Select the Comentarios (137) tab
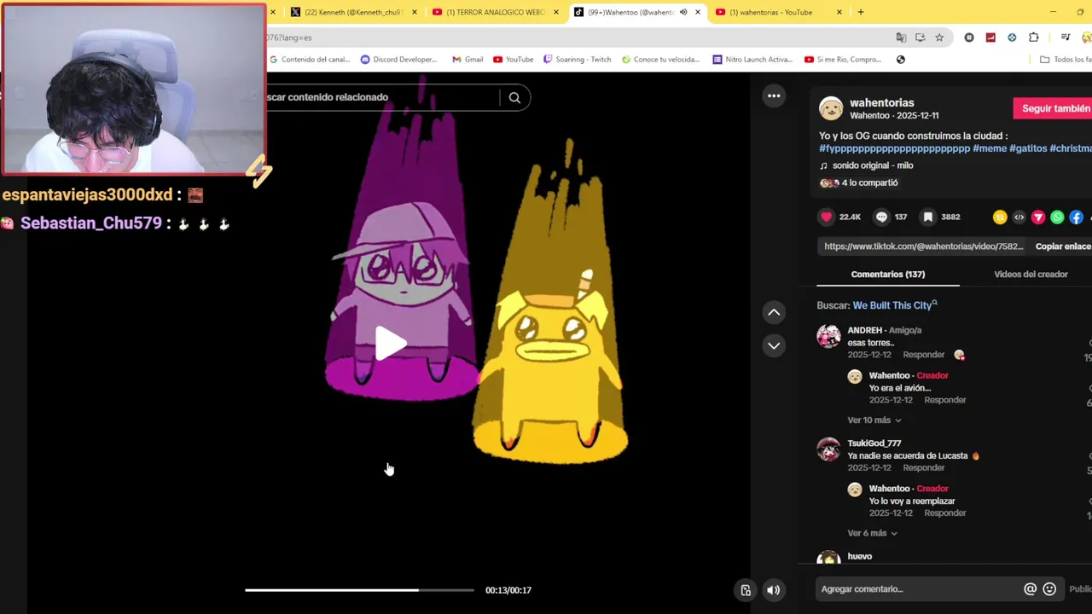The height and width of the screenshot is (614, 1092). 888,275
